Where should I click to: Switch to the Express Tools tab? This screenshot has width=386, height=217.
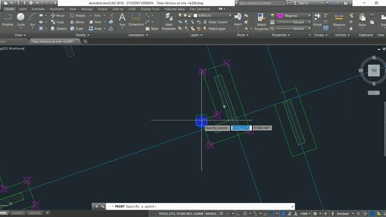point(150,9)
